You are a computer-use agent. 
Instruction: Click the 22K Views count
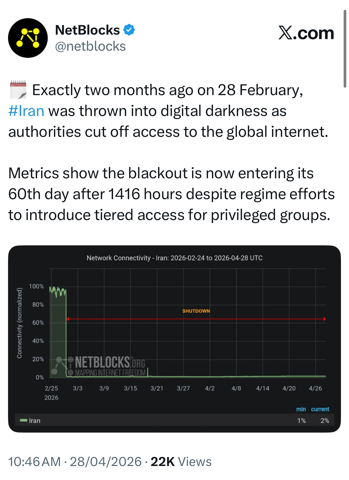181,462
